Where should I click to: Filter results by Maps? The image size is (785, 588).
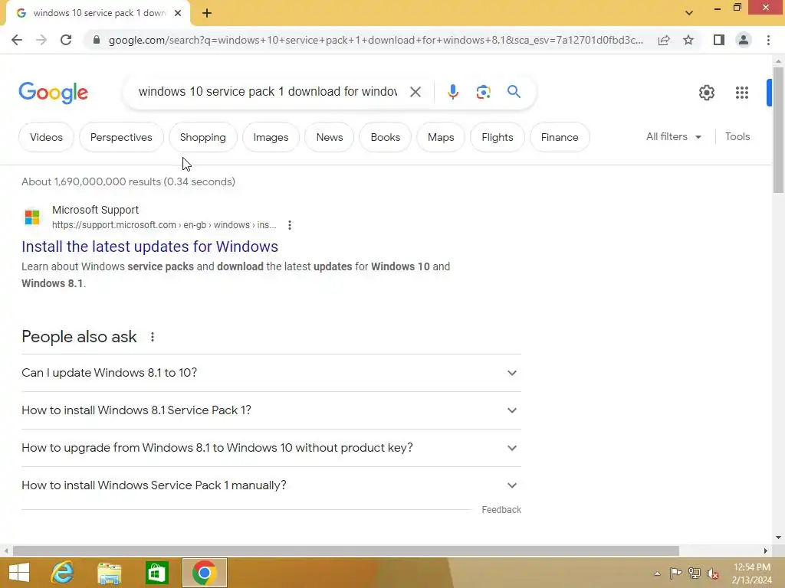coord(441,137)
